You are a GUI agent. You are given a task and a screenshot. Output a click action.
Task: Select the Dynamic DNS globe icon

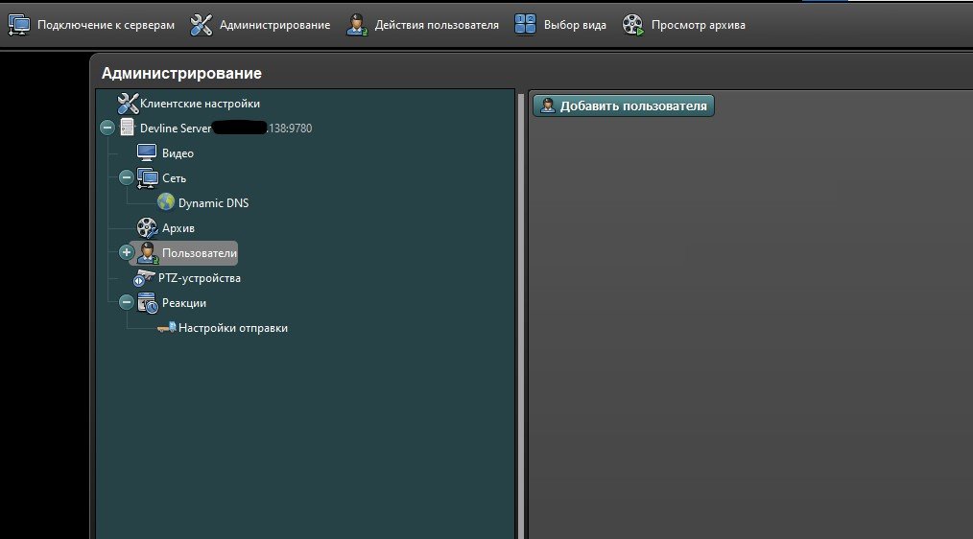click(166, 203)
